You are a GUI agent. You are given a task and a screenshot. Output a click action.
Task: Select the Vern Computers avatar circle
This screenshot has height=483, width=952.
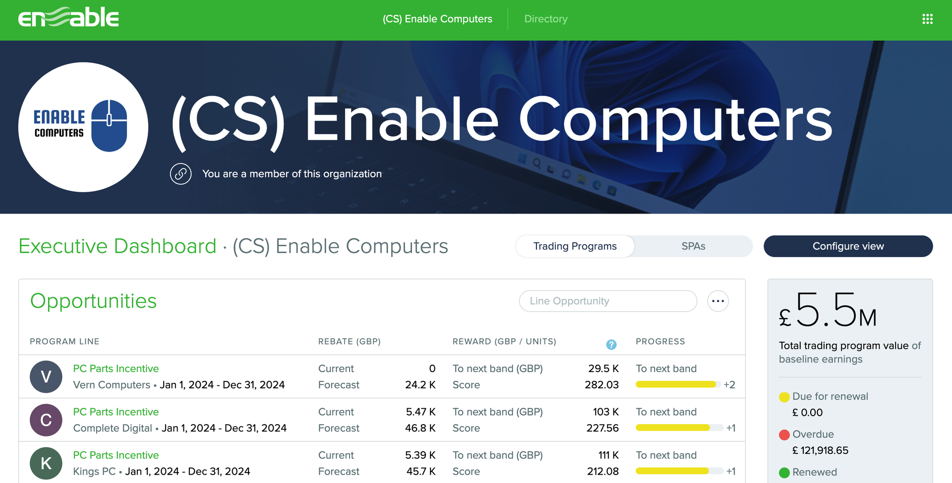pos(46,376)
